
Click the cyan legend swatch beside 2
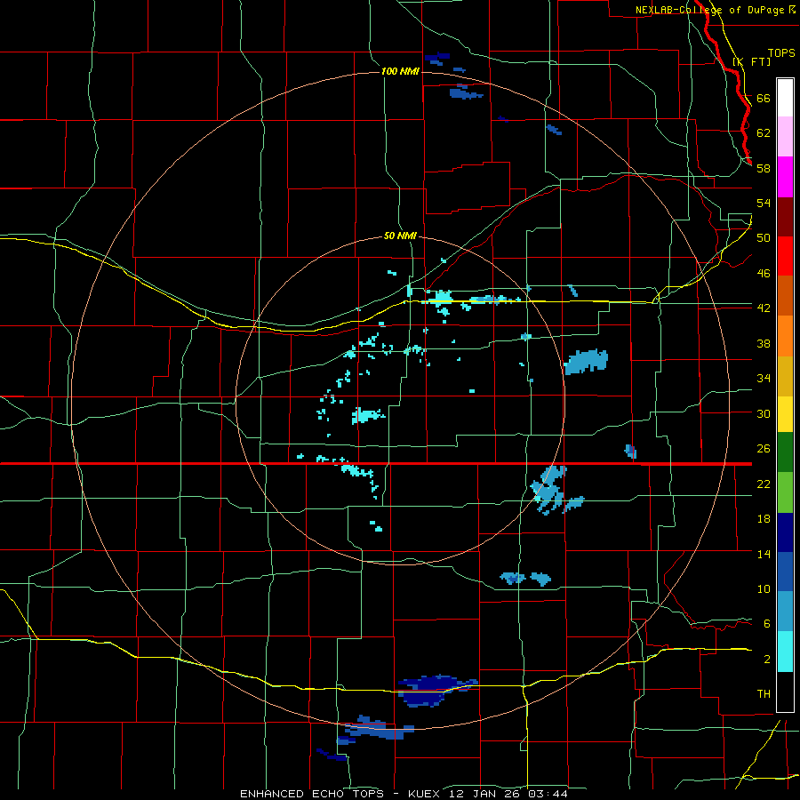(785, 652)
